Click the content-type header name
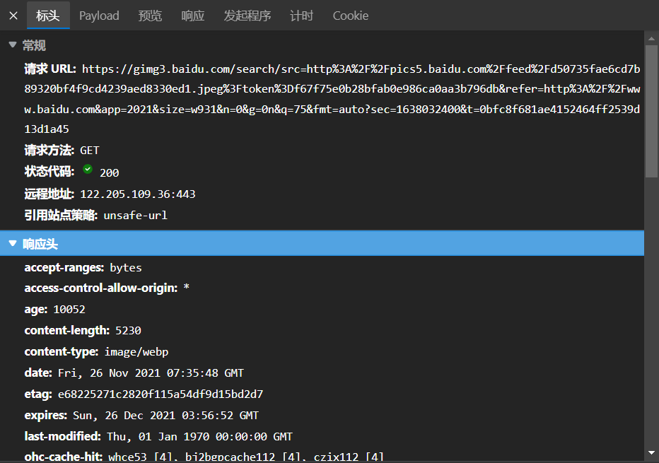 coord(62,351)
